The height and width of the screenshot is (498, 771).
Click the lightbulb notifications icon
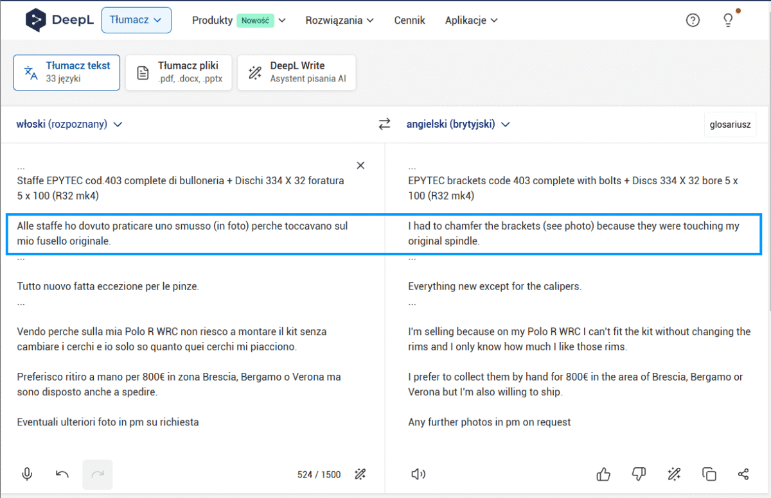pyautogui.click(x=729, y=20)
